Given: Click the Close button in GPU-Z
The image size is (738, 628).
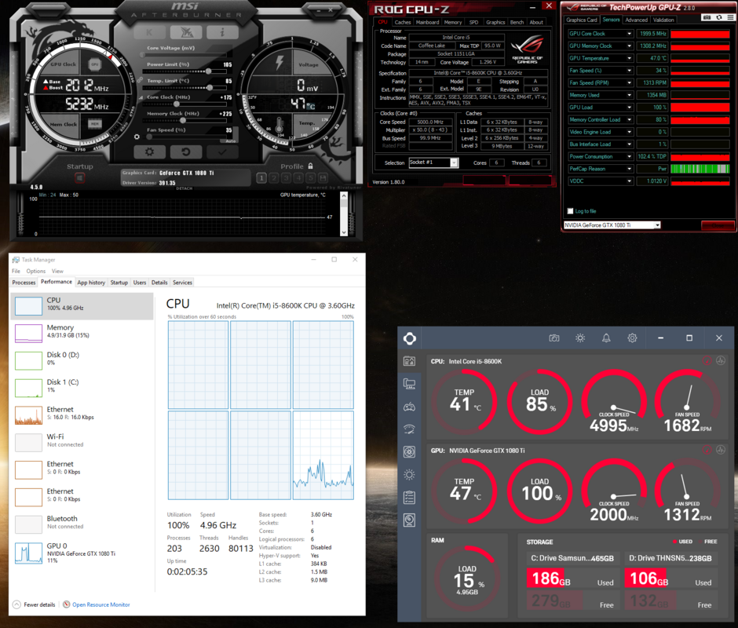Looking at the screenshot, I should point(718,226).
